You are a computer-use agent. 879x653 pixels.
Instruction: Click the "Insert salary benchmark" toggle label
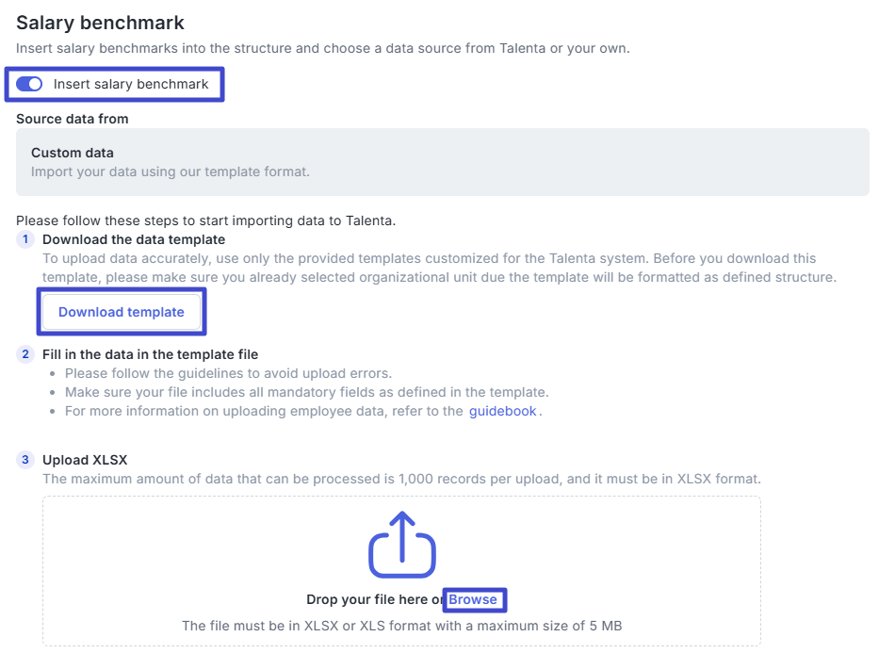click(131, 84)
